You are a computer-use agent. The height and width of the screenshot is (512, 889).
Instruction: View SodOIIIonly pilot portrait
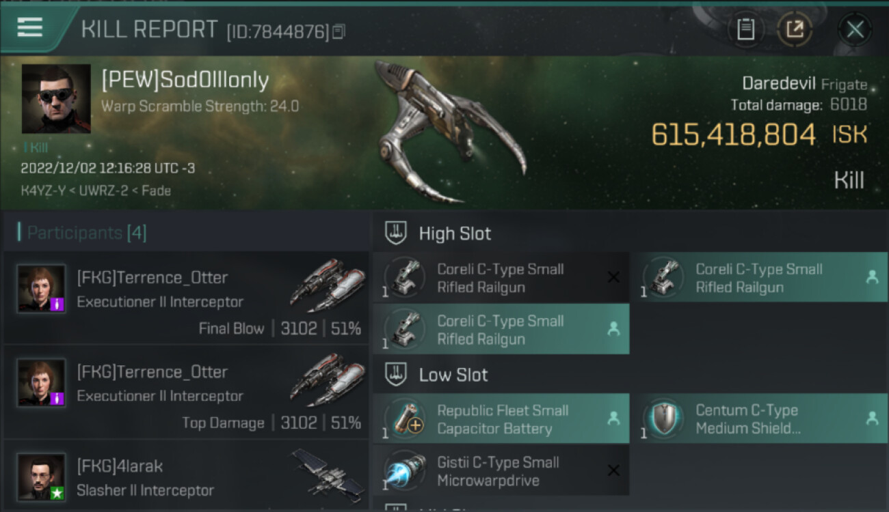coord(56,98)
